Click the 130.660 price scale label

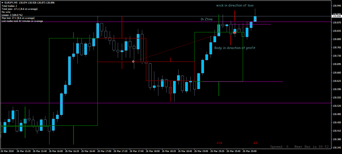(336, 73)
